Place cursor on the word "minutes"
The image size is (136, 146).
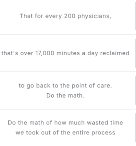point(68,53)
